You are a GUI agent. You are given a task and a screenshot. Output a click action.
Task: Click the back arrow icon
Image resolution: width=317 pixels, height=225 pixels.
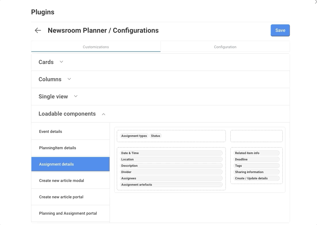coord(38,30)
